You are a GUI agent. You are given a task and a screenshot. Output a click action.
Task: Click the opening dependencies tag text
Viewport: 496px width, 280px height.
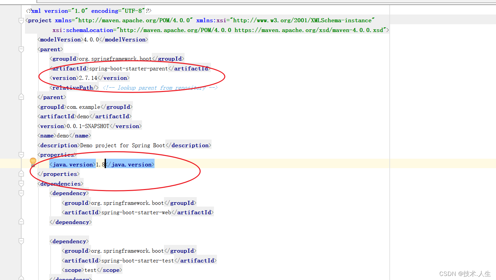60,184
